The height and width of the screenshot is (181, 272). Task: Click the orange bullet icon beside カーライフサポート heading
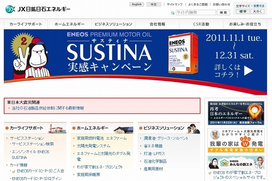pyautogui.click(x=7, y=128)
